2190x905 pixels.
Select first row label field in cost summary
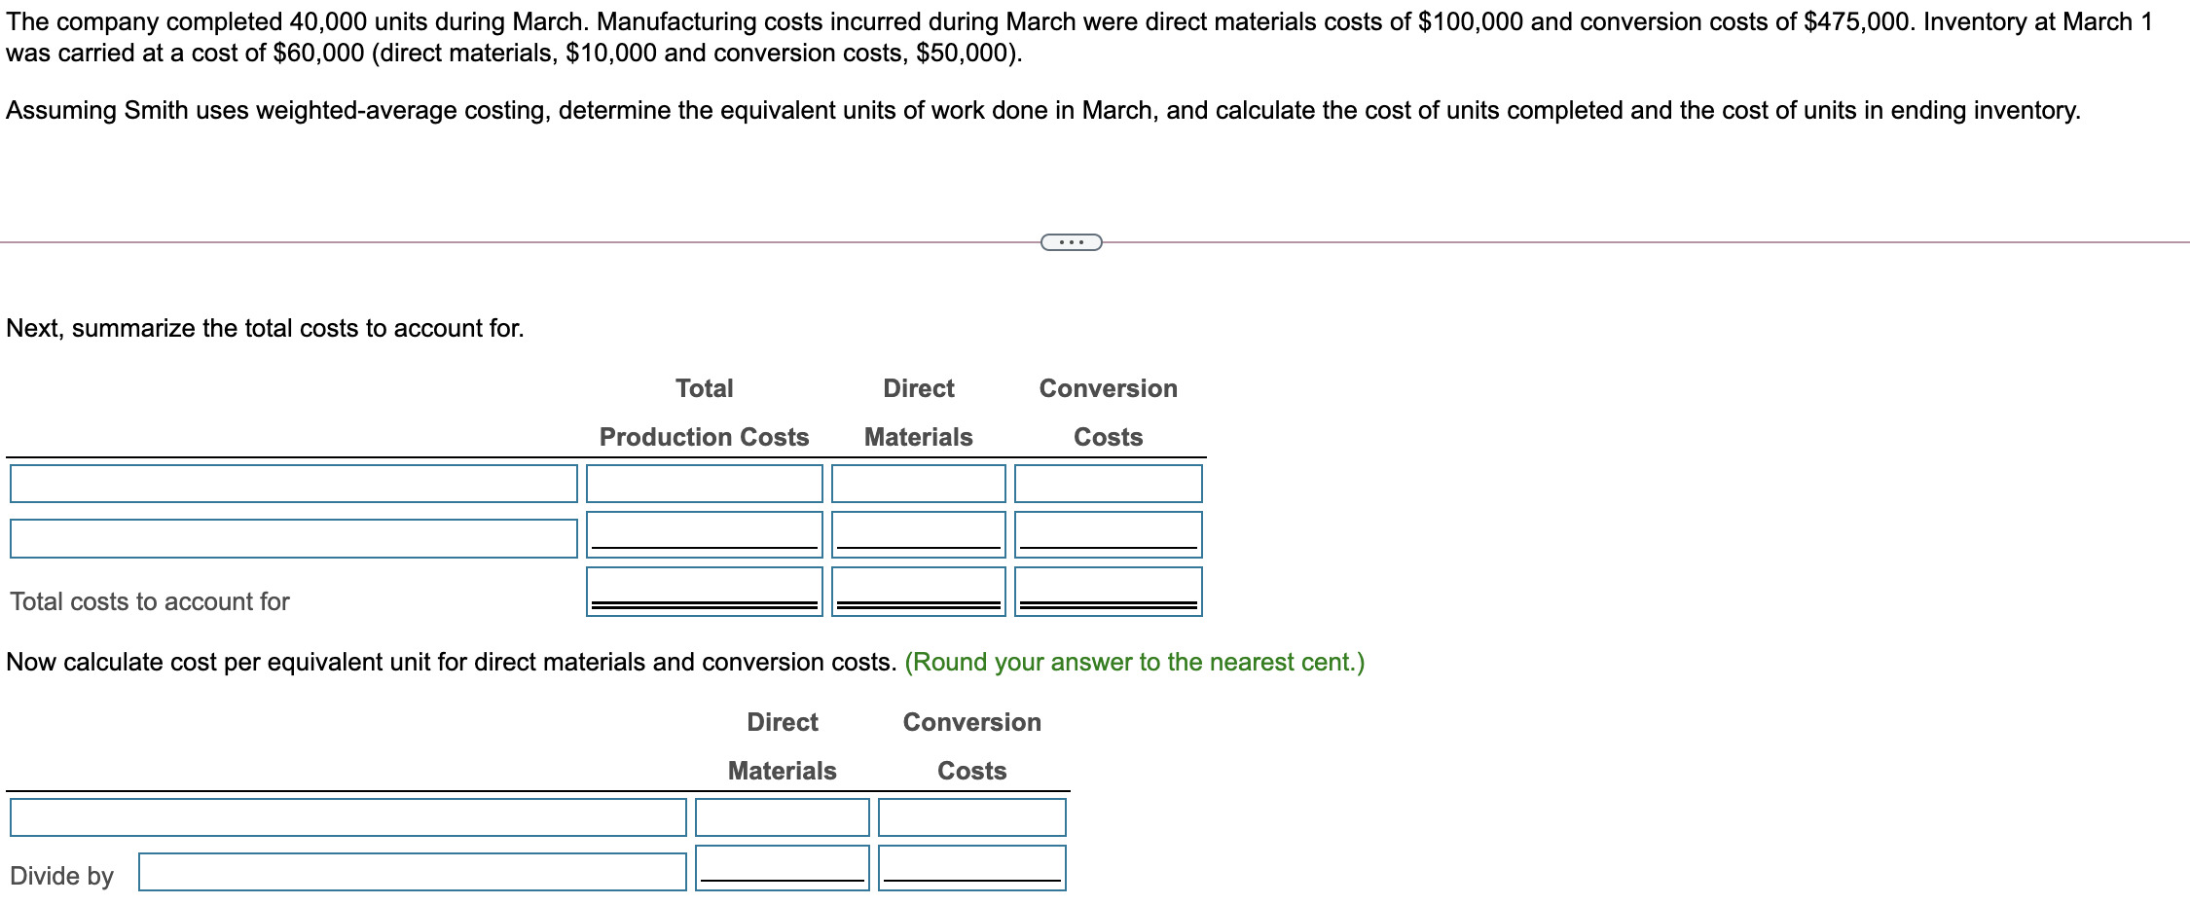[x=294, y=484]
